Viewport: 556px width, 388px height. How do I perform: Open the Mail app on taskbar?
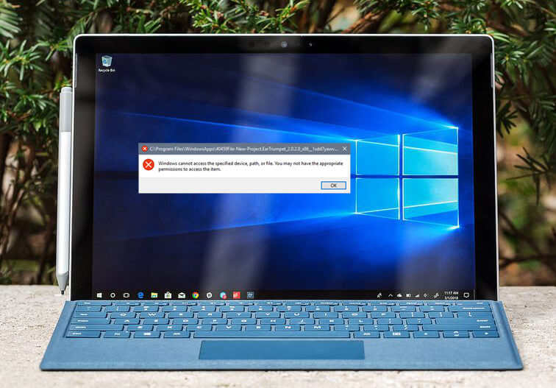pyautogui.click(x=182, y=295)
